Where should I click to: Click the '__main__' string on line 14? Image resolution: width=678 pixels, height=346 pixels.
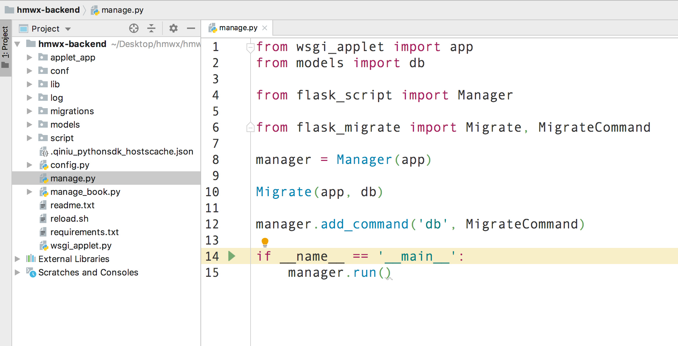click(x=417, y=256)
